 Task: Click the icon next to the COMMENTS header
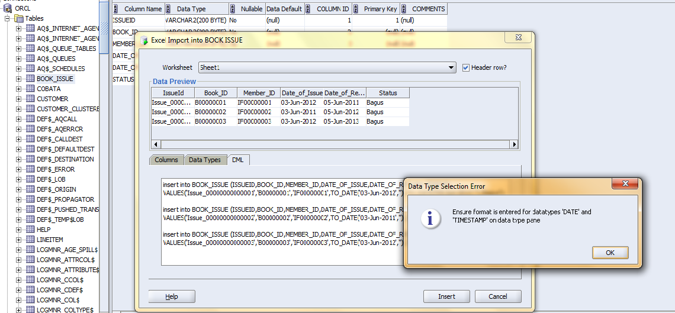pos(404,9)
